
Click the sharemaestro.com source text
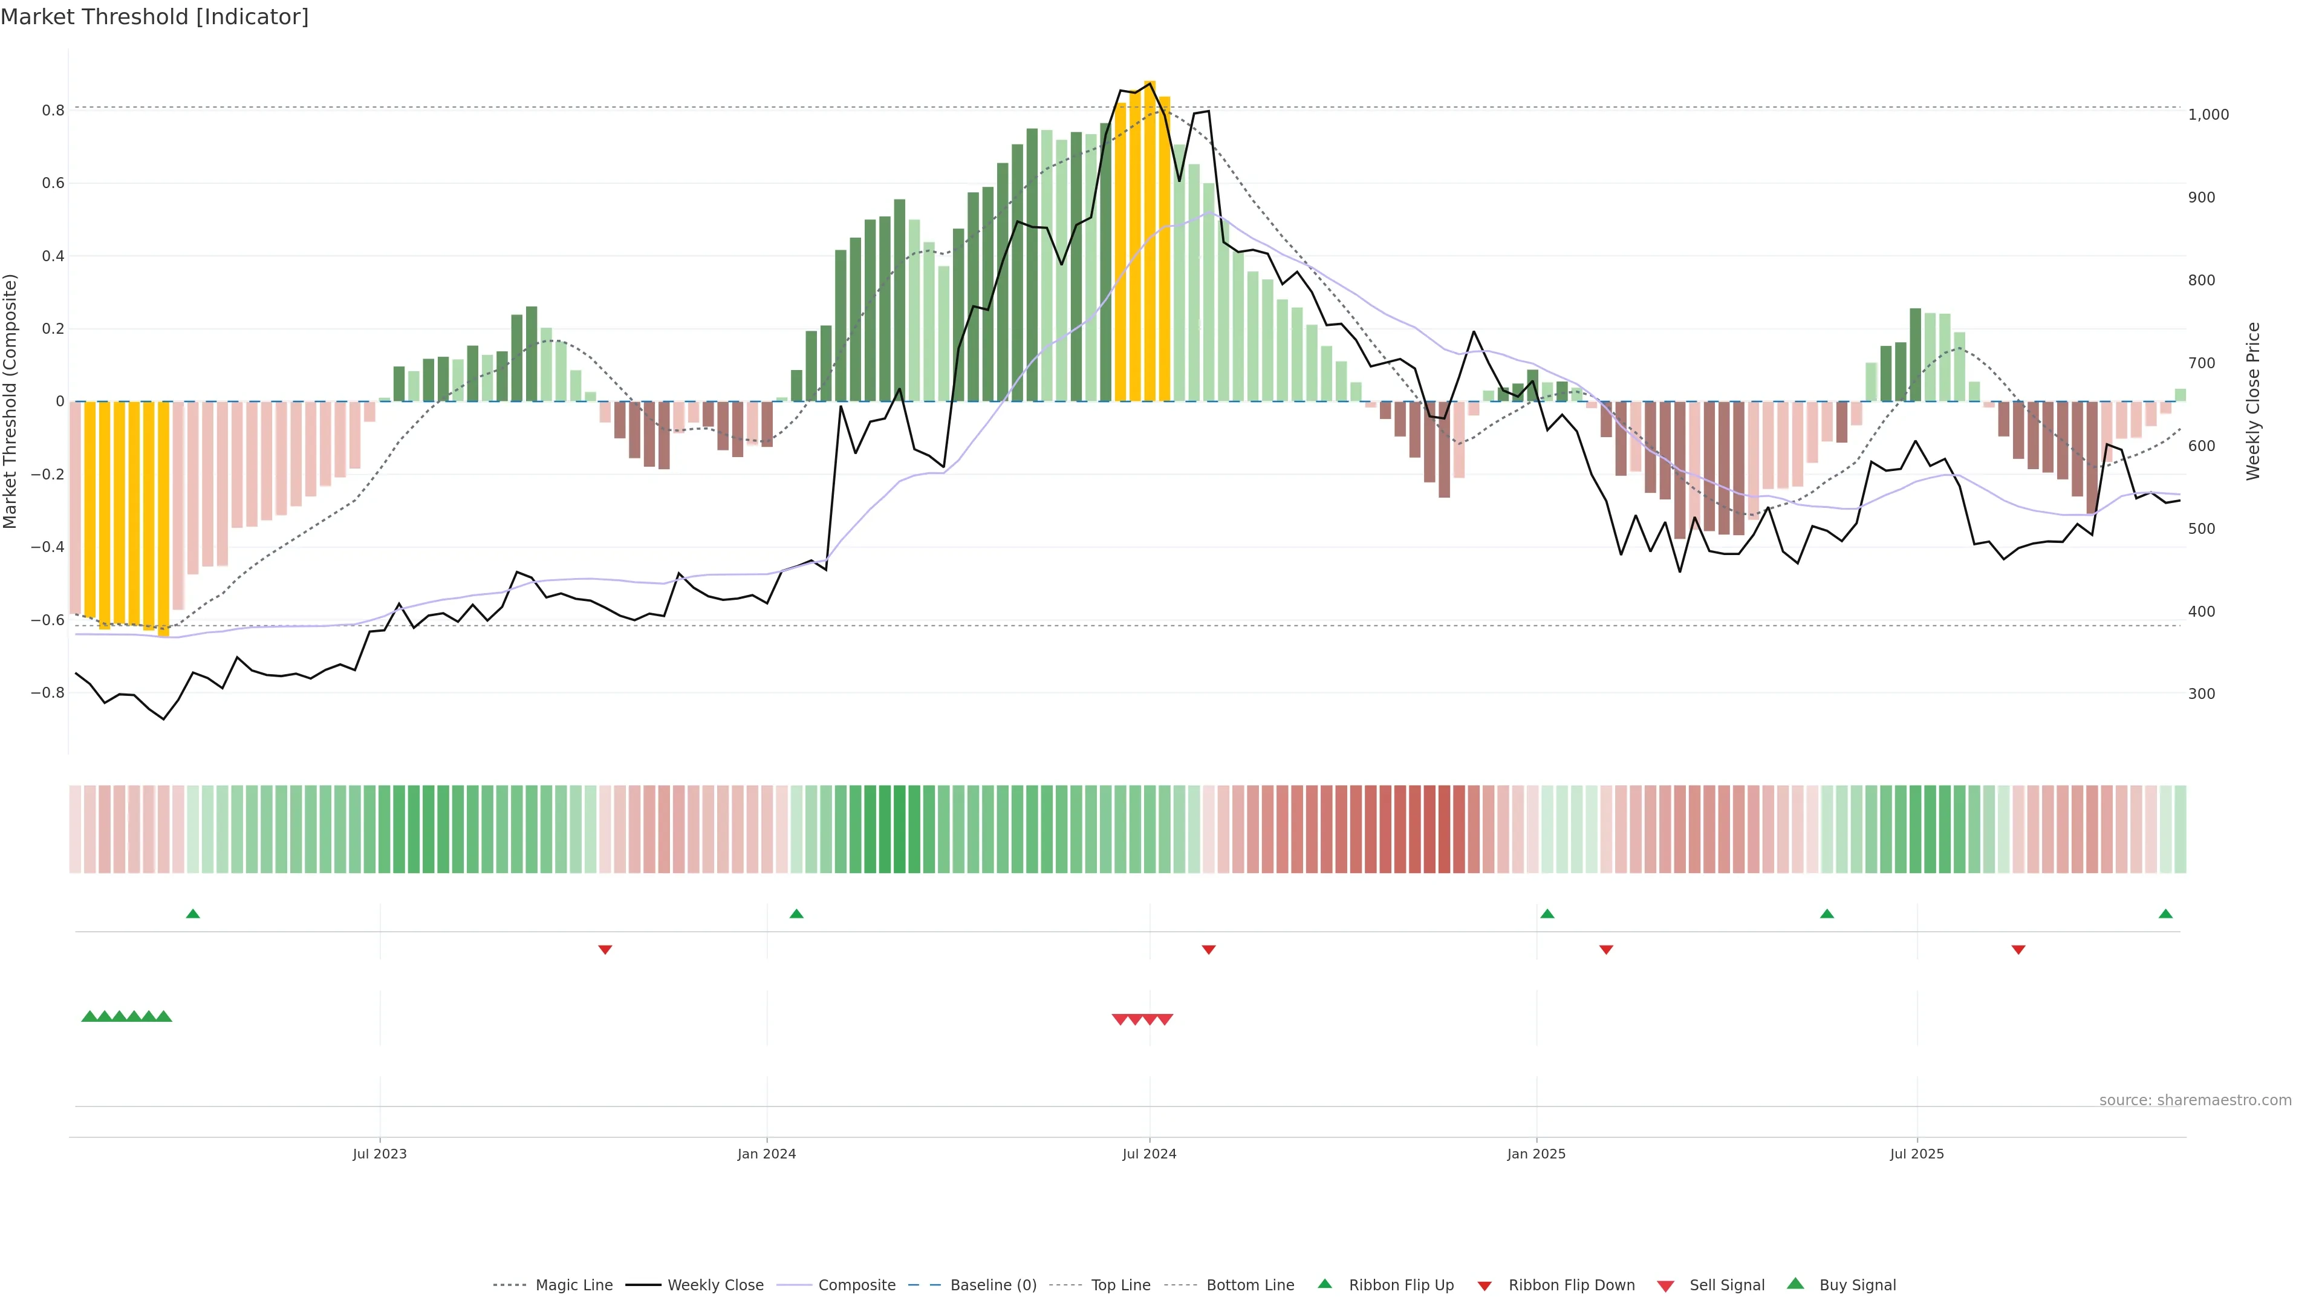click(2195, 1100)
